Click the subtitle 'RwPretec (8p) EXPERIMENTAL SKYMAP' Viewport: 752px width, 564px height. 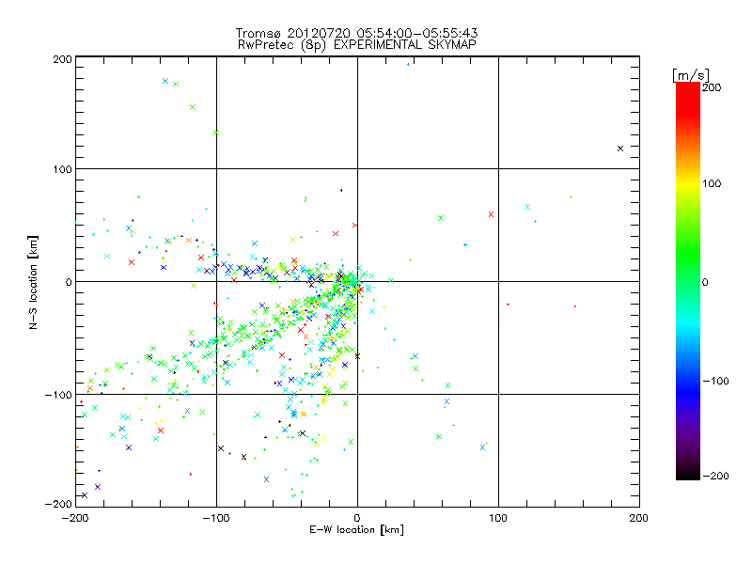[356, 45]
